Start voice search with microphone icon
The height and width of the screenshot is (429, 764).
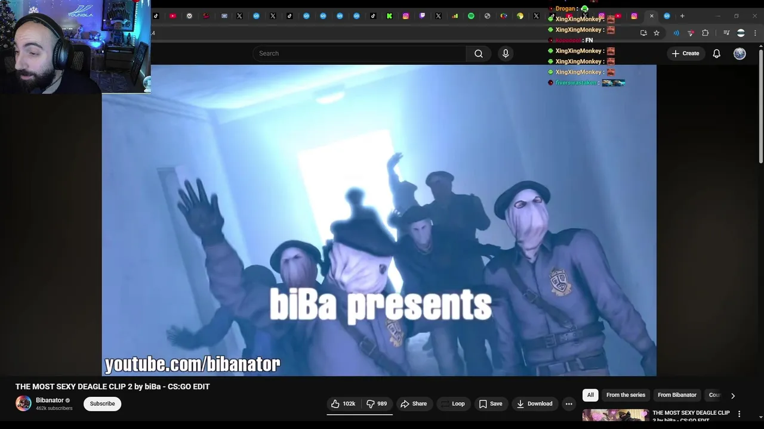pos(506,54)
